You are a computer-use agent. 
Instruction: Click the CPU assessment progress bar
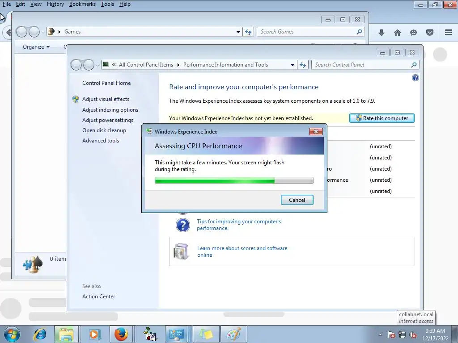tap(234, 180)
